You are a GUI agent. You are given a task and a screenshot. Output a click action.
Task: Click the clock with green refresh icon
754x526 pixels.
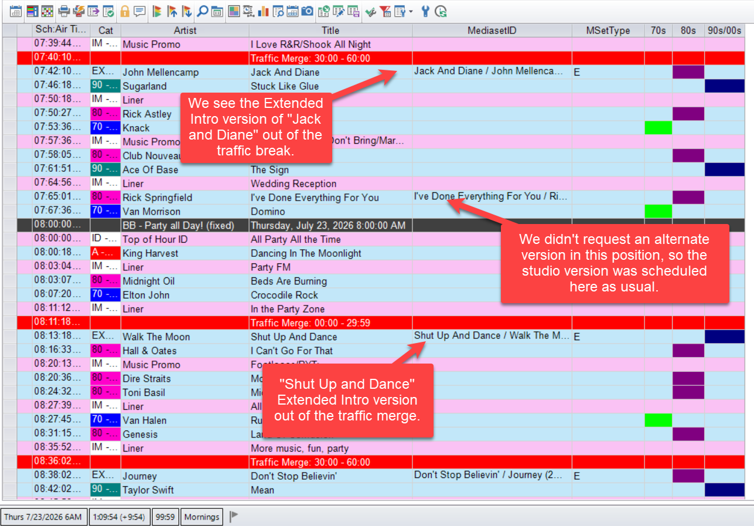[x=441, y=11]
